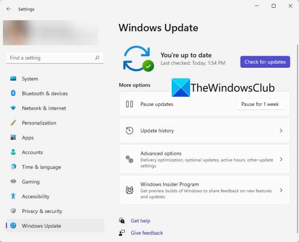Click the Bluetooth icon in sidebar
This screenshot has height=242, width=299.
point(13,93)
